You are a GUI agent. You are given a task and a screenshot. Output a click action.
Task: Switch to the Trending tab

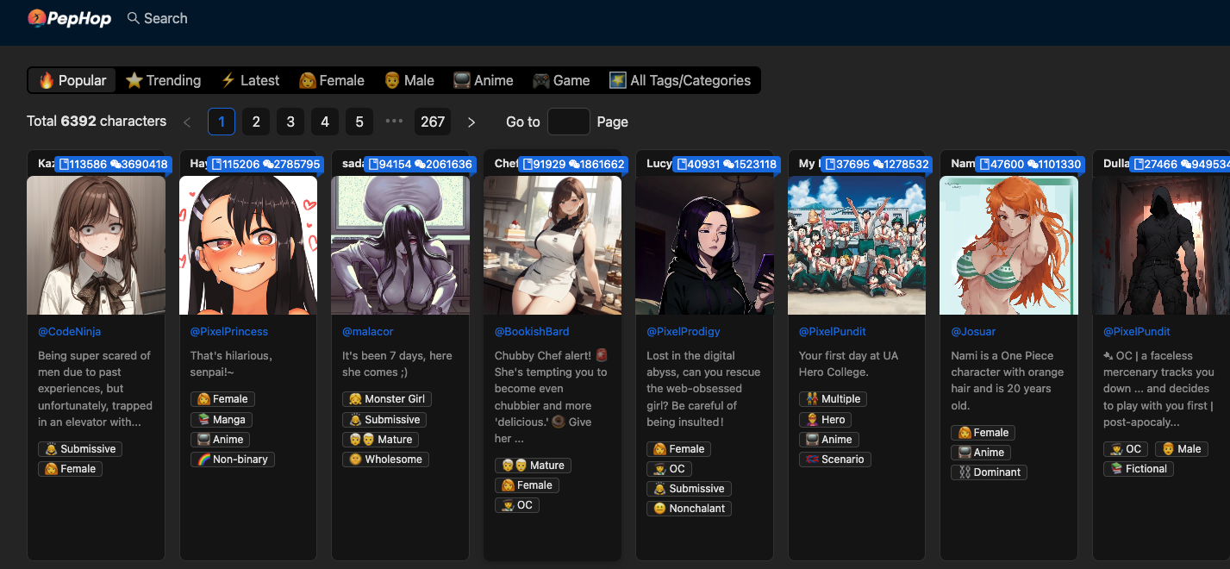[x=163, y=80]
